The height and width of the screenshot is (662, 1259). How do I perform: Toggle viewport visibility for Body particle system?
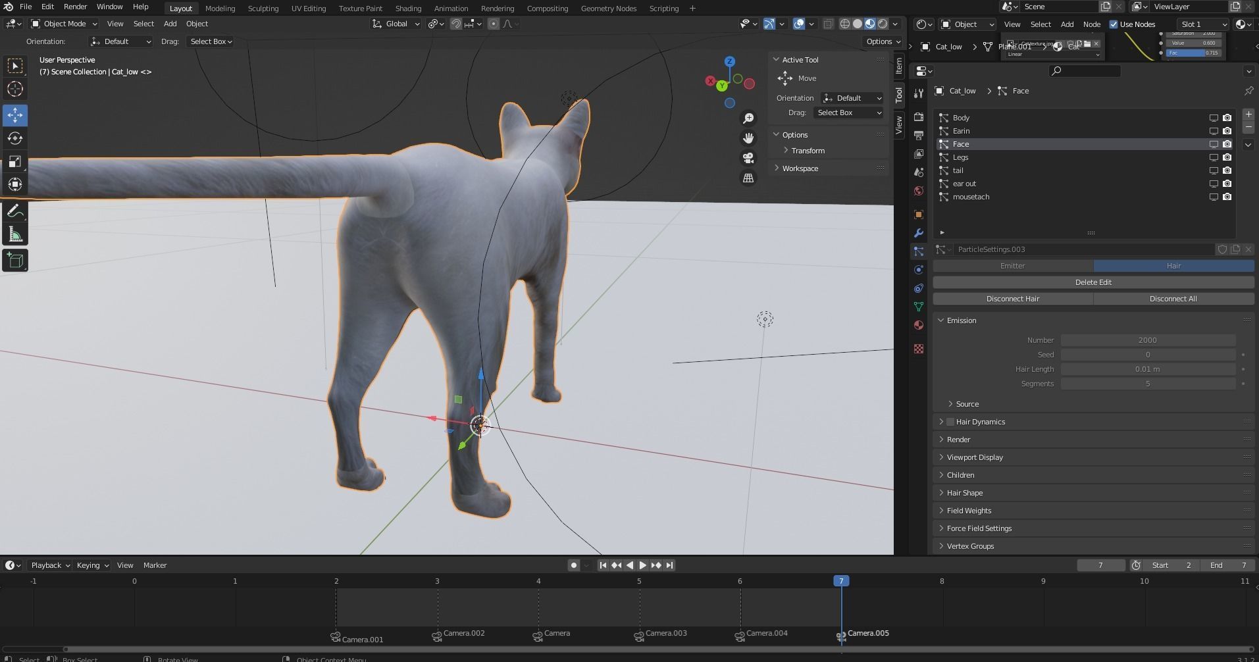(1214, 118)
